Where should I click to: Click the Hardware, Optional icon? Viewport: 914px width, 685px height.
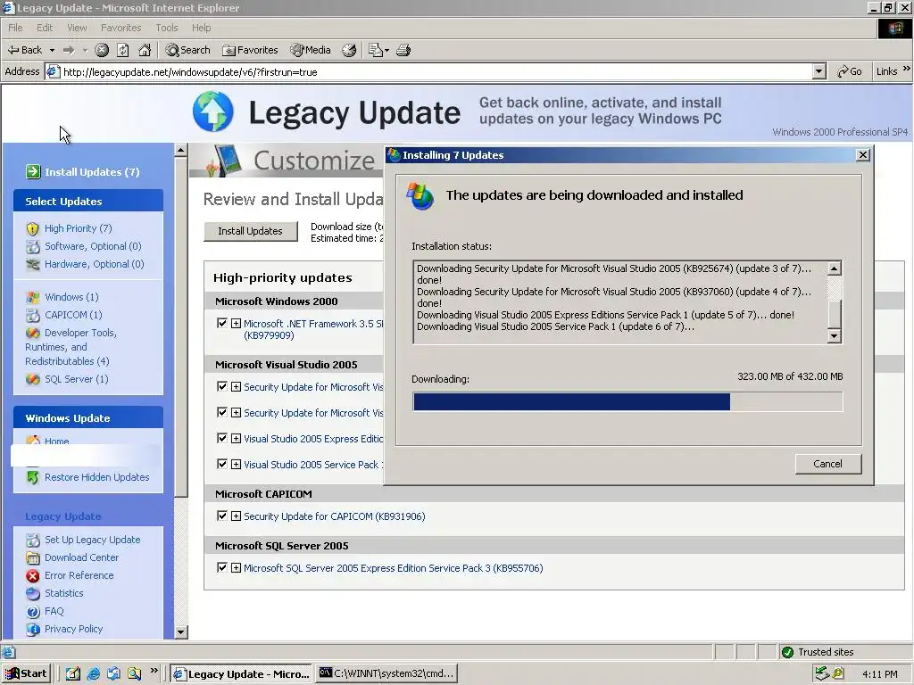point(33,264)
